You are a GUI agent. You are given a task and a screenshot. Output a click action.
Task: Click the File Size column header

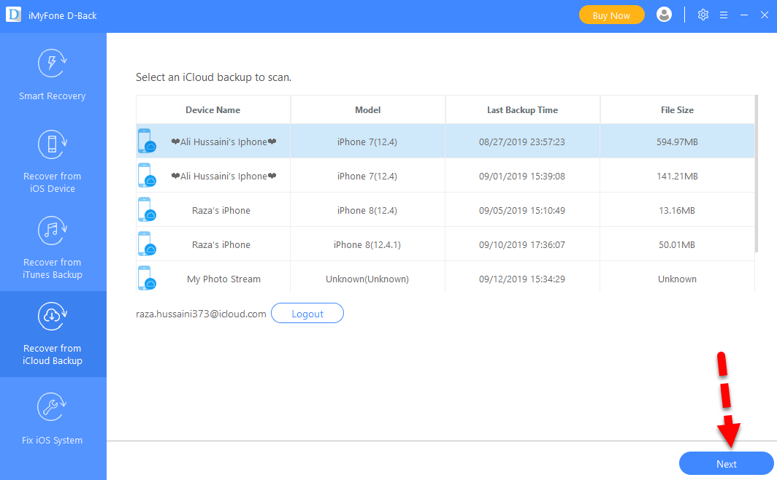[677, 110]
